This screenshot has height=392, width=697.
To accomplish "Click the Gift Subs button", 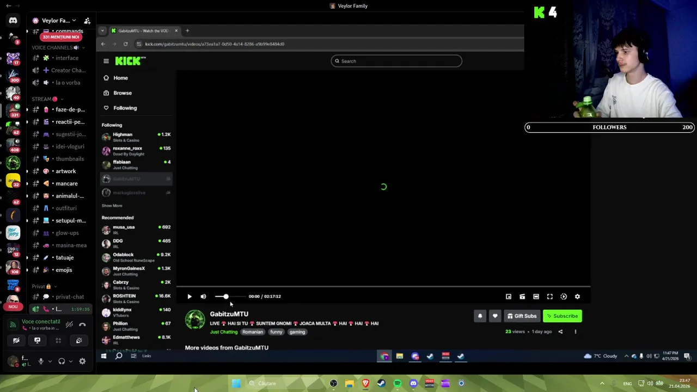I will coord(522,316).
